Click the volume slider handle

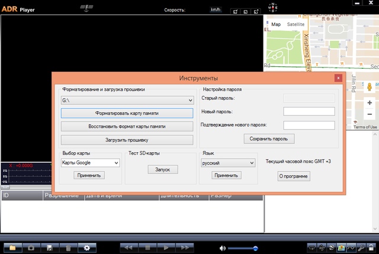255,247
